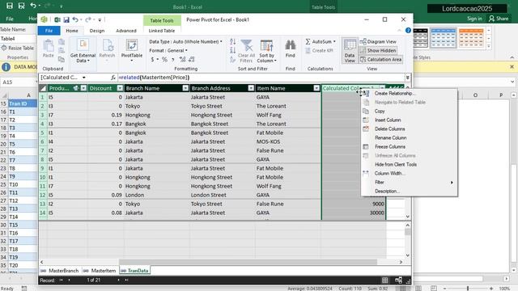Open Sort by Column
Viewport: 518px width, 291px height.
(x=266, y=51)
